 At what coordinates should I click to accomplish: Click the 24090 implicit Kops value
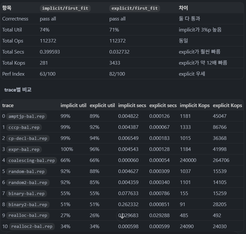click(x=187, y=227)
